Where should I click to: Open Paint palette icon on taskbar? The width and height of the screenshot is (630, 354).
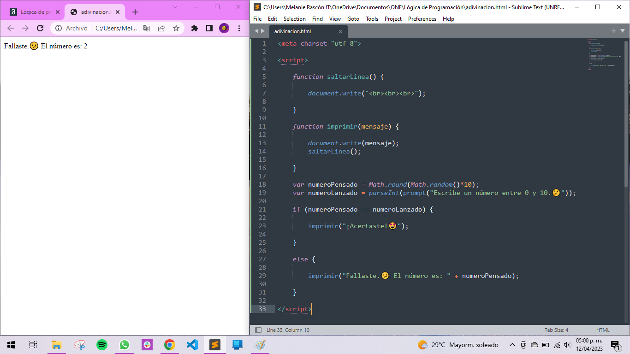[260, 345]
